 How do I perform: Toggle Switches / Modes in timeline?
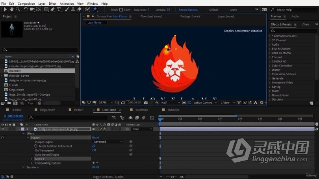click(108, 177)
